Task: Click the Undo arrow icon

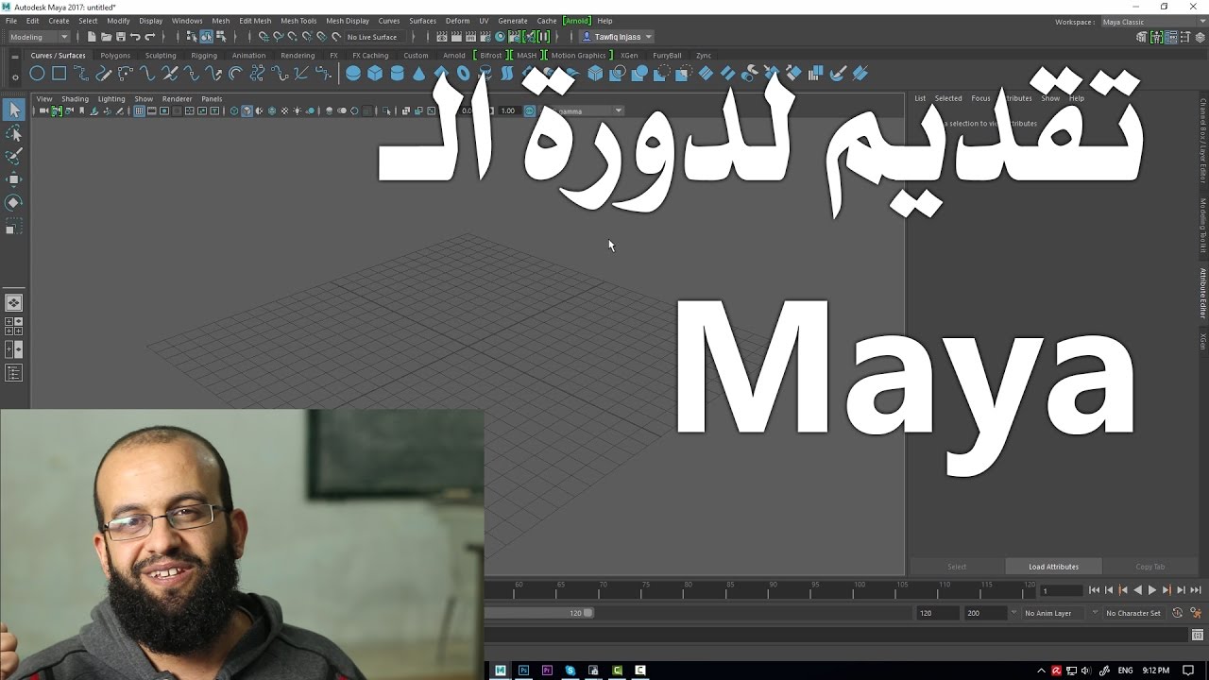Action: coord(135,37)
